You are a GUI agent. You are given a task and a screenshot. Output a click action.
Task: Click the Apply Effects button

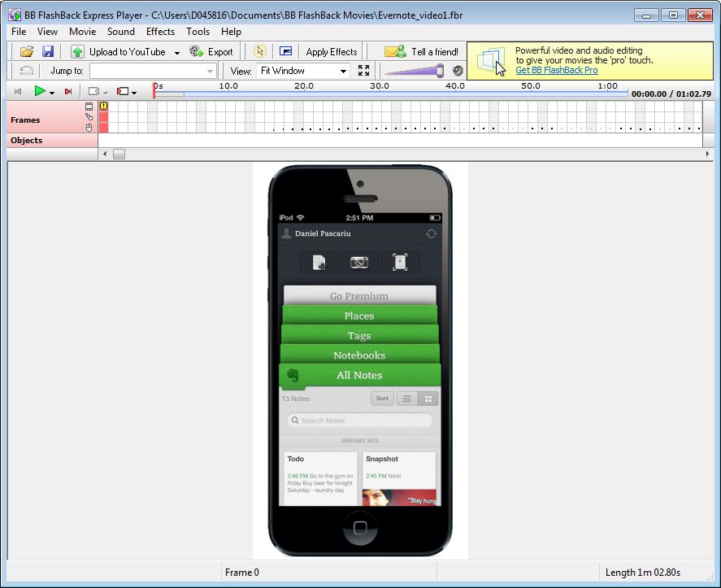(332, 51)
